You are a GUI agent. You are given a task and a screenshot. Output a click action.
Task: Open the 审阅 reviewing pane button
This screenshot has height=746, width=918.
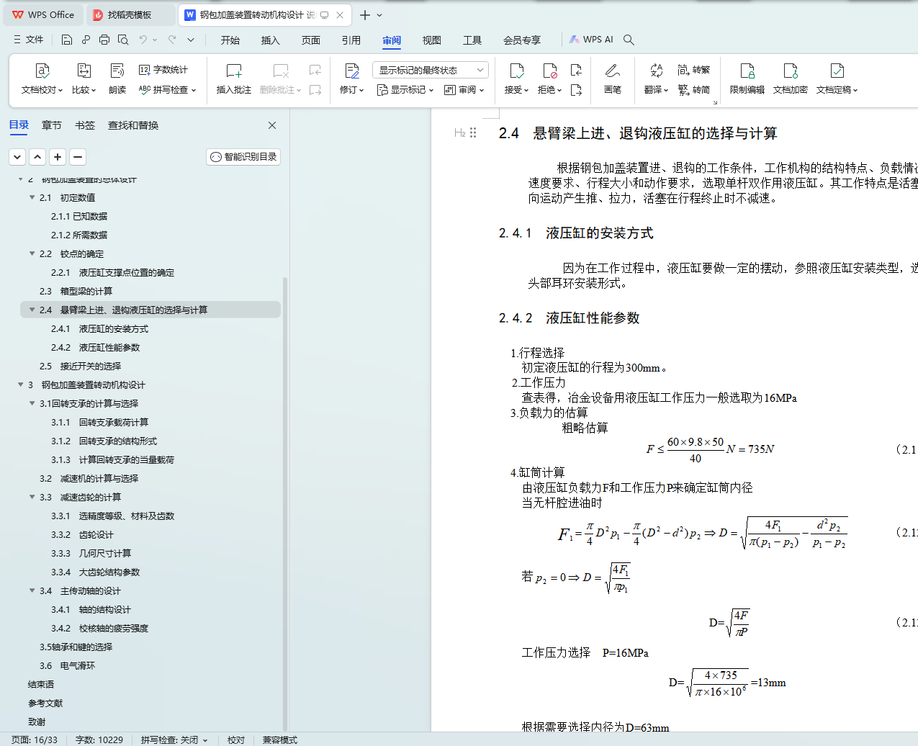(464, 90)
